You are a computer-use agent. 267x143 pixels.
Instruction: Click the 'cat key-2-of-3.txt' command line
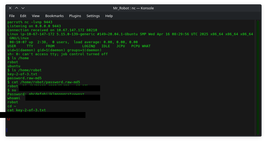[26, 110]
